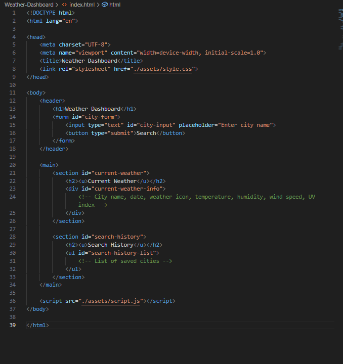Click the Search History heading text

(111, 245)
